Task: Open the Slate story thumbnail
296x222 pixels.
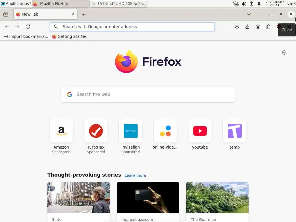Action: click(x=79, y=197)
